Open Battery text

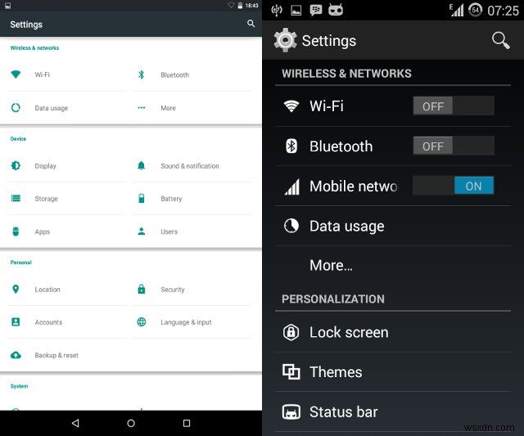pyautogui.click(x=171, y=199)
